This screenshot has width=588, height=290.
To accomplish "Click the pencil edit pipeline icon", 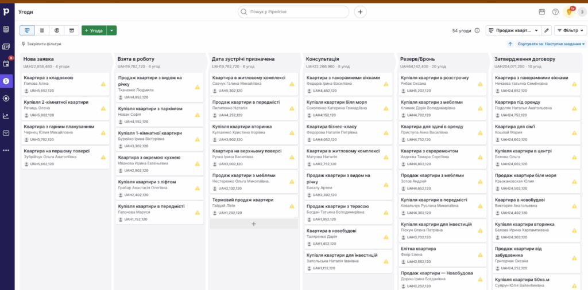I will pos(547,30).
